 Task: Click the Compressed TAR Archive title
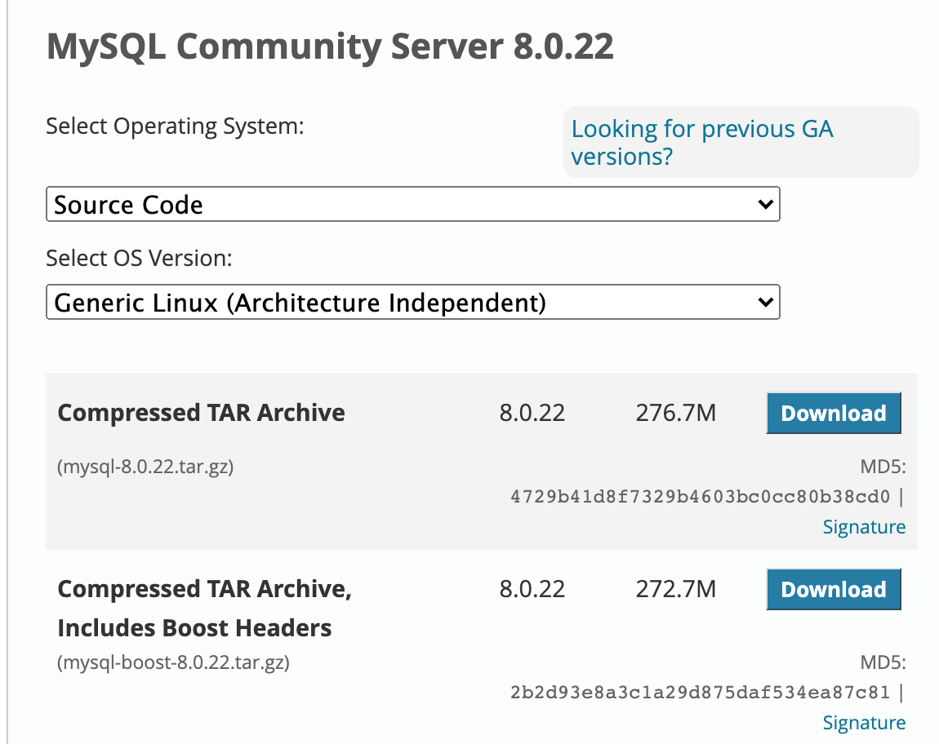point(201,413)
